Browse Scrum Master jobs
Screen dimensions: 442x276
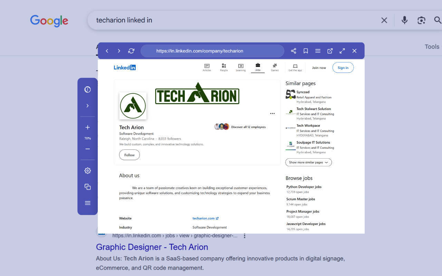point(301,199)
